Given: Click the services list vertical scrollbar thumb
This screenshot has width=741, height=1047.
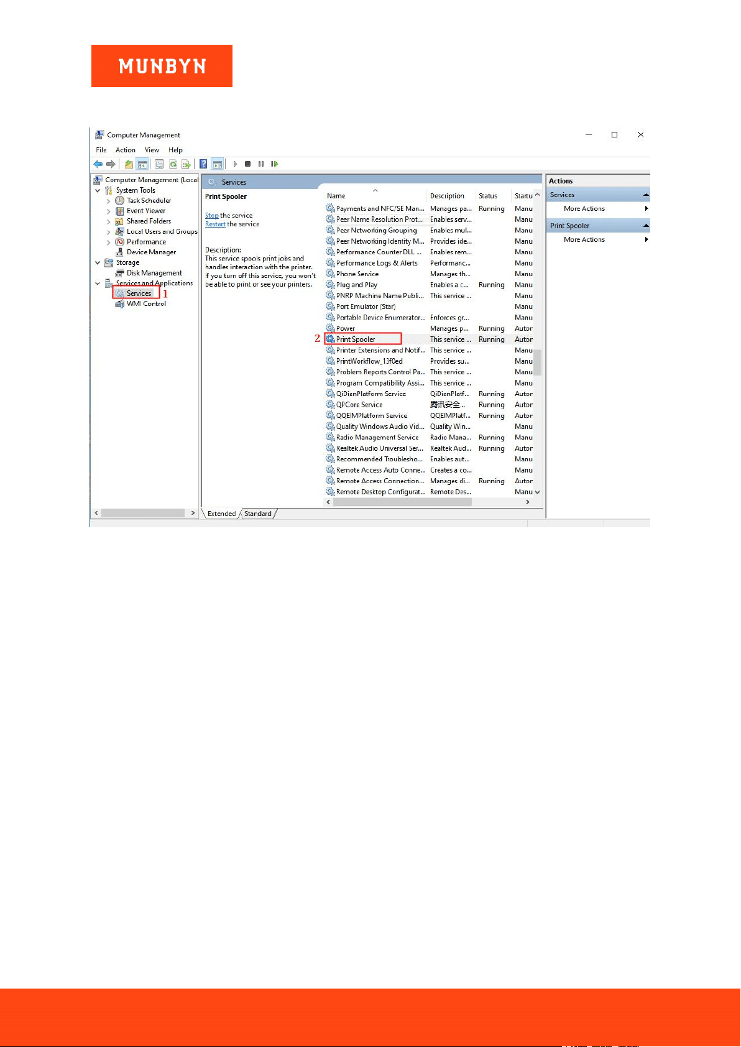Looking at the screenshot, I should pos(538,362).
